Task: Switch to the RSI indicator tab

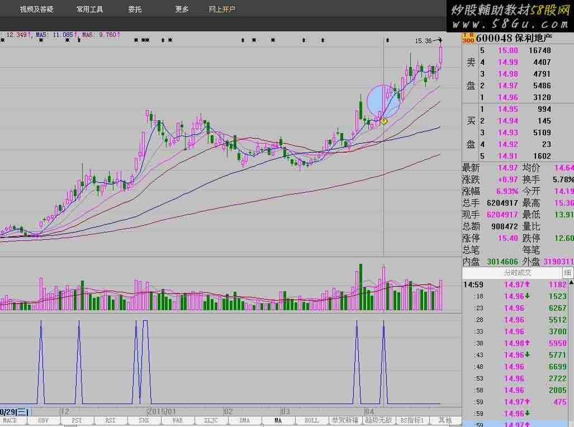Action: [x=110, y=420]
